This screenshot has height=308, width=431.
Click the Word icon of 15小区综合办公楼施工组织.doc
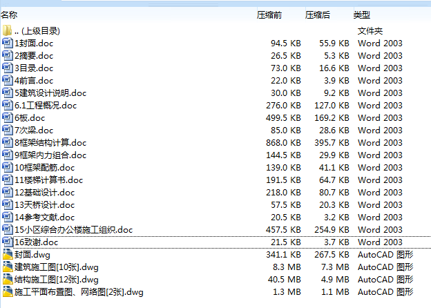pos(8,229)
